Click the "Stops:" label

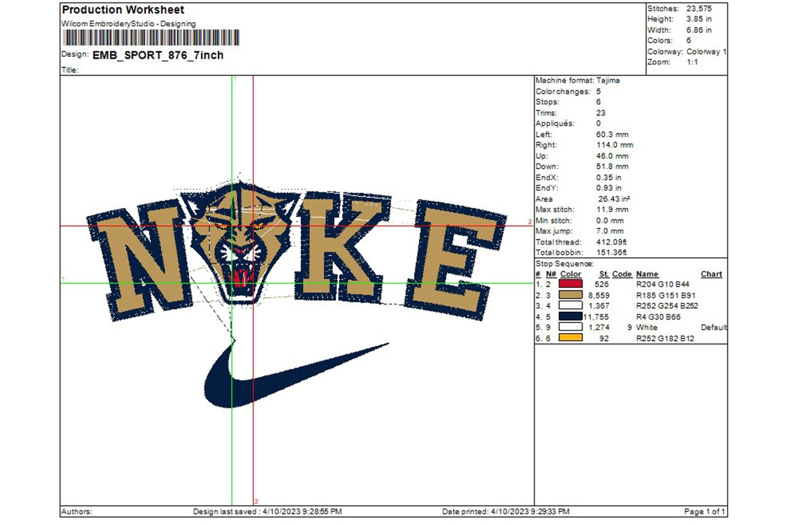547,102
